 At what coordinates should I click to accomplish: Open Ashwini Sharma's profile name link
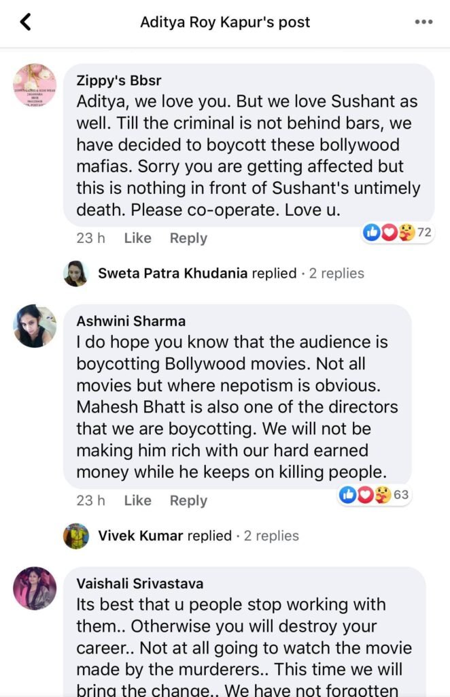[131, 321]
